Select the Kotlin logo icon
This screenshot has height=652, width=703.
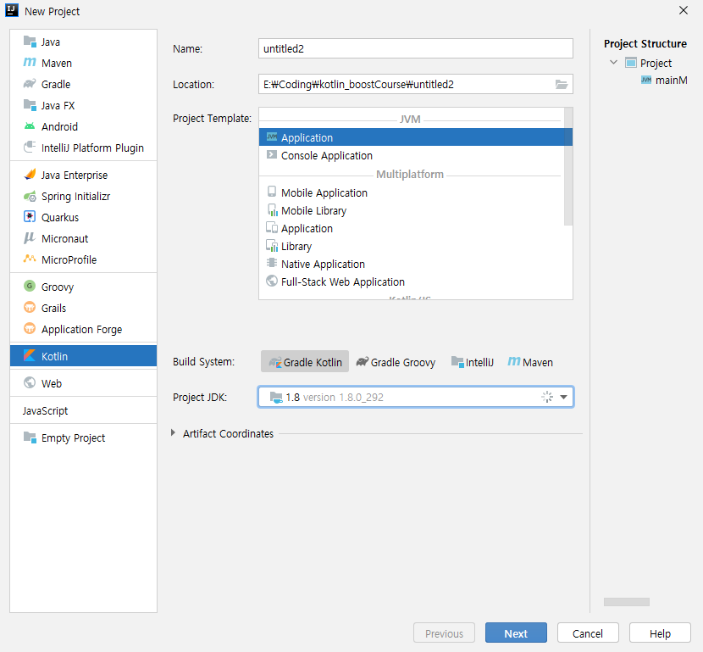pyautogui.click(x=30, y=356)
